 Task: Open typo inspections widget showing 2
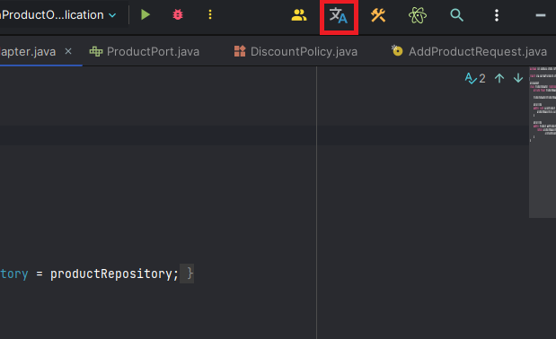point(475,78)
